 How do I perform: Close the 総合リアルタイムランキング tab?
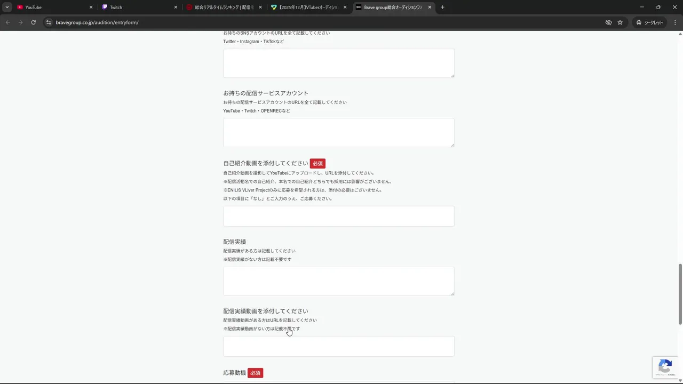(x=260, y=7)
